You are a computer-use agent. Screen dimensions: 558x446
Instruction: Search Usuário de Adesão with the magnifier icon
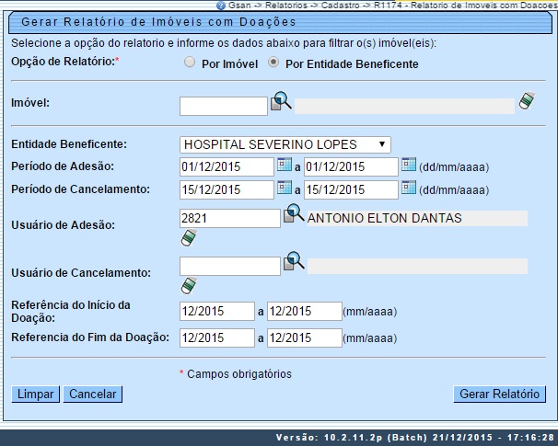coord(294,213)
